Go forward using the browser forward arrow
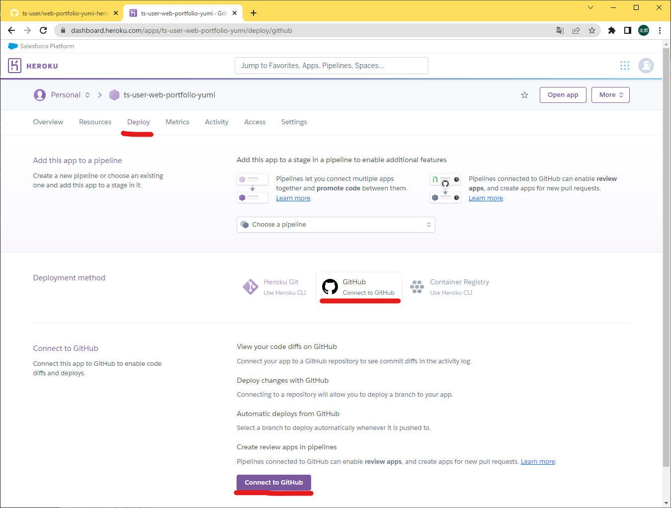Image resolution: width=671 pixels, height=508 pixels. [x=27, y=30]
